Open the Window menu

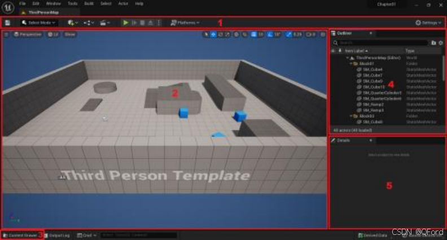pyautogui.click(x=53, y=4)
